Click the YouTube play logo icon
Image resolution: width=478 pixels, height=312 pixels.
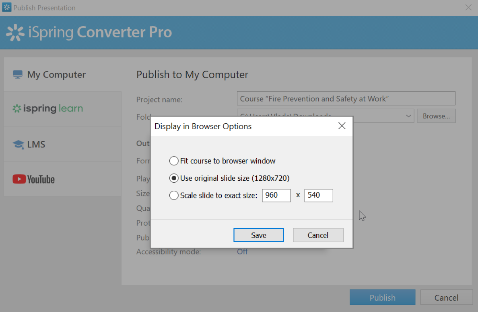pos(19,179)
